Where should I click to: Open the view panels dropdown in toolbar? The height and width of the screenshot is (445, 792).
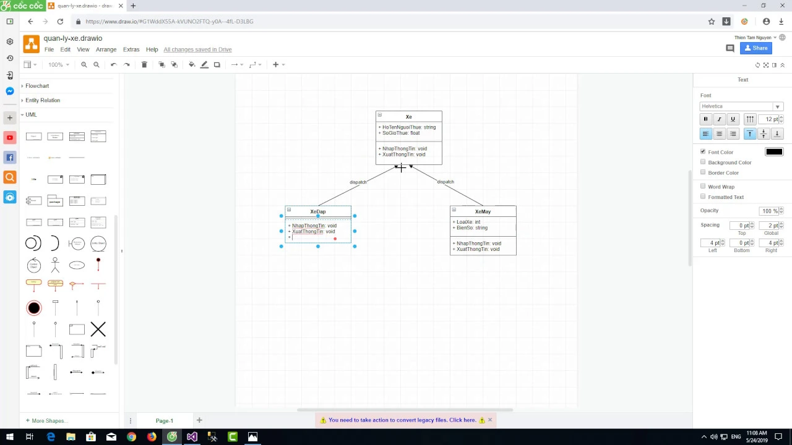[x=30, y=64]
